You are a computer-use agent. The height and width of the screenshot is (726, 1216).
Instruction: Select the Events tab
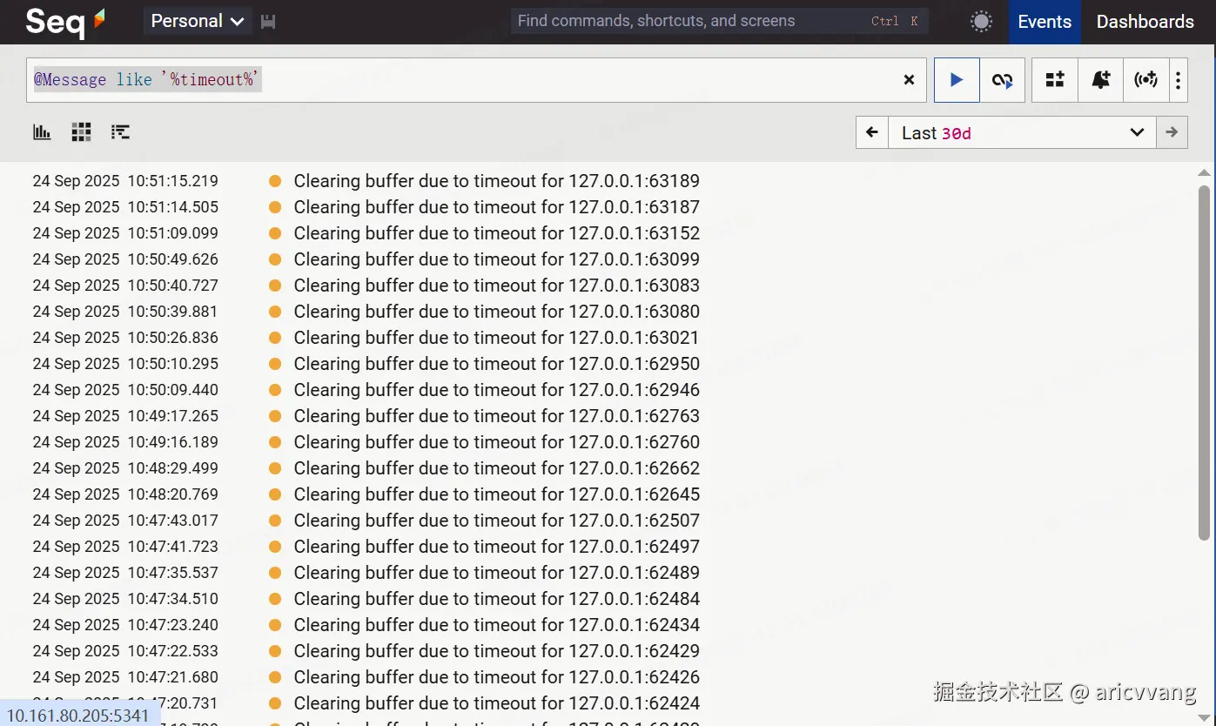[1045, 22]
